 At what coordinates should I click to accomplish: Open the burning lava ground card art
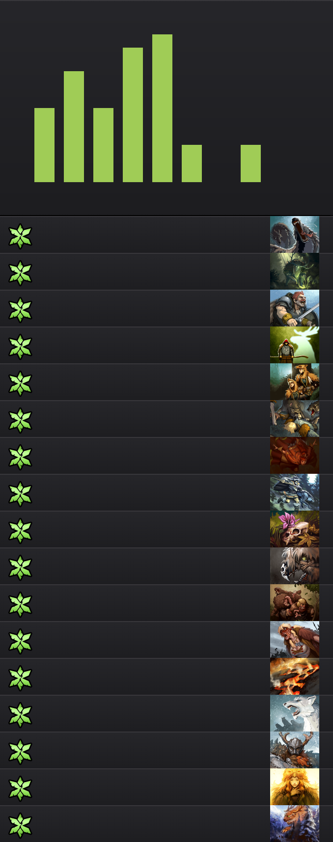coord(295,677)
